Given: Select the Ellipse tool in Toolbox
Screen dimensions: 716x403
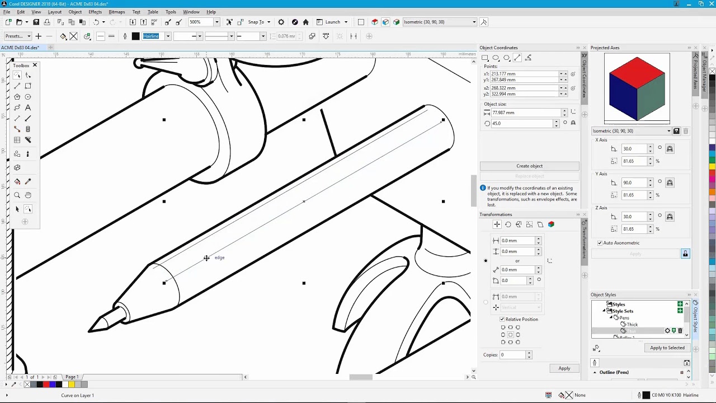Looking at the screenshot, I should 28,97.
